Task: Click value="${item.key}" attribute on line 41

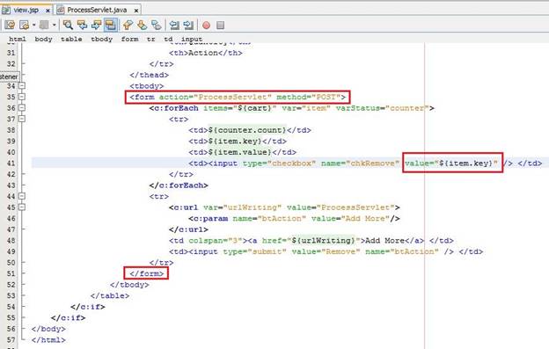Action: [x=451, y=164]
